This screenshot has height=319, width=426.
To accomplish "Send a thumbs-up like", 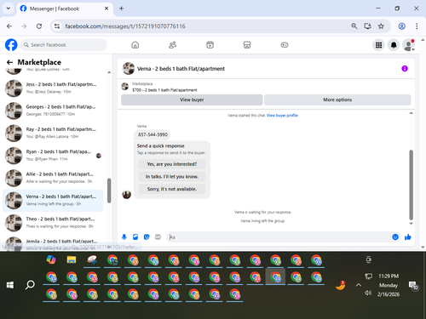I will (x=408, y=236).
